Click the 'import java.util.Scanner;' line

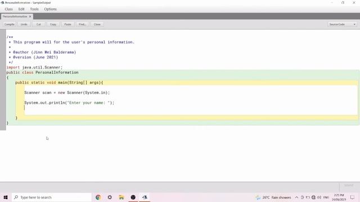coord(34,67)
